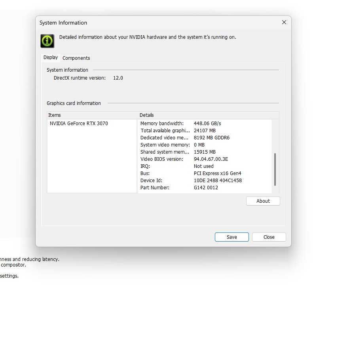Click the value 94.04.67.00.3E

click(211, 159)
